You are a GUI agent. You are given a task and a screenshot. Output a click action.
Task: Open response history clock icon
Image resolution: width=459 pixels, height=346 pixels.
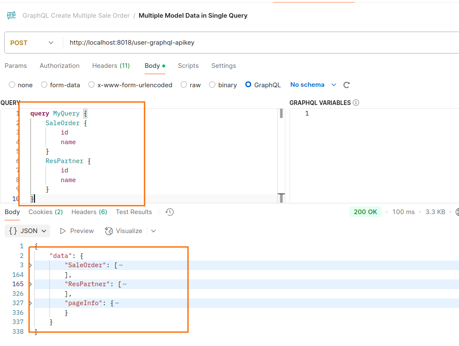coord(170,212)
